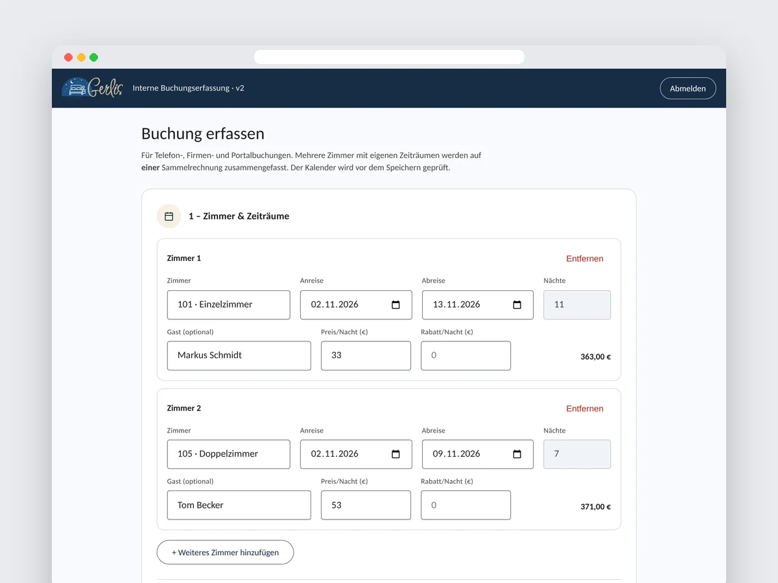Screen dimensions: 778x583
Task: Remove Zimmer 1 via Entfernen
Action: click(x=585, y=258)
